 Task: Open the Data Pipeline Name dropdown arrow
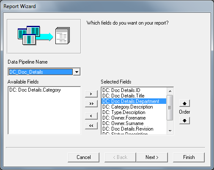point(77,72)
